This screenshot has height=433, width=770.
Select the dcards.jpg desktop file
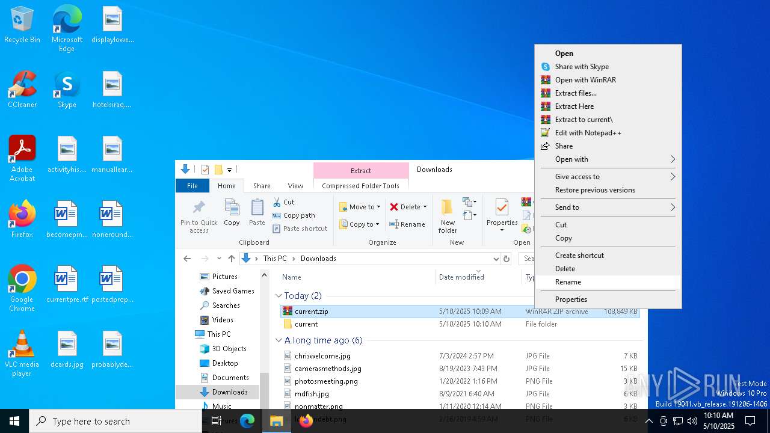pyautogui.click(x=67, y=350)
